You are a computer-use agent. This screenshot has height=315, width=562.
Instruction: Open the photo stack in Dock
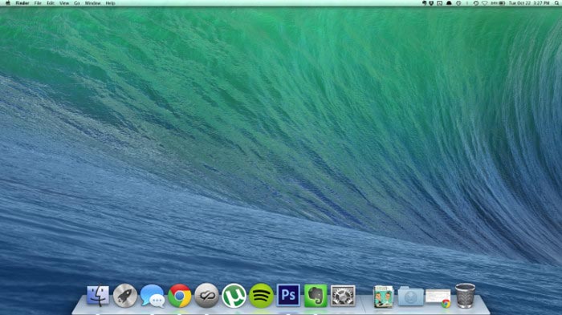coord(383,297)
